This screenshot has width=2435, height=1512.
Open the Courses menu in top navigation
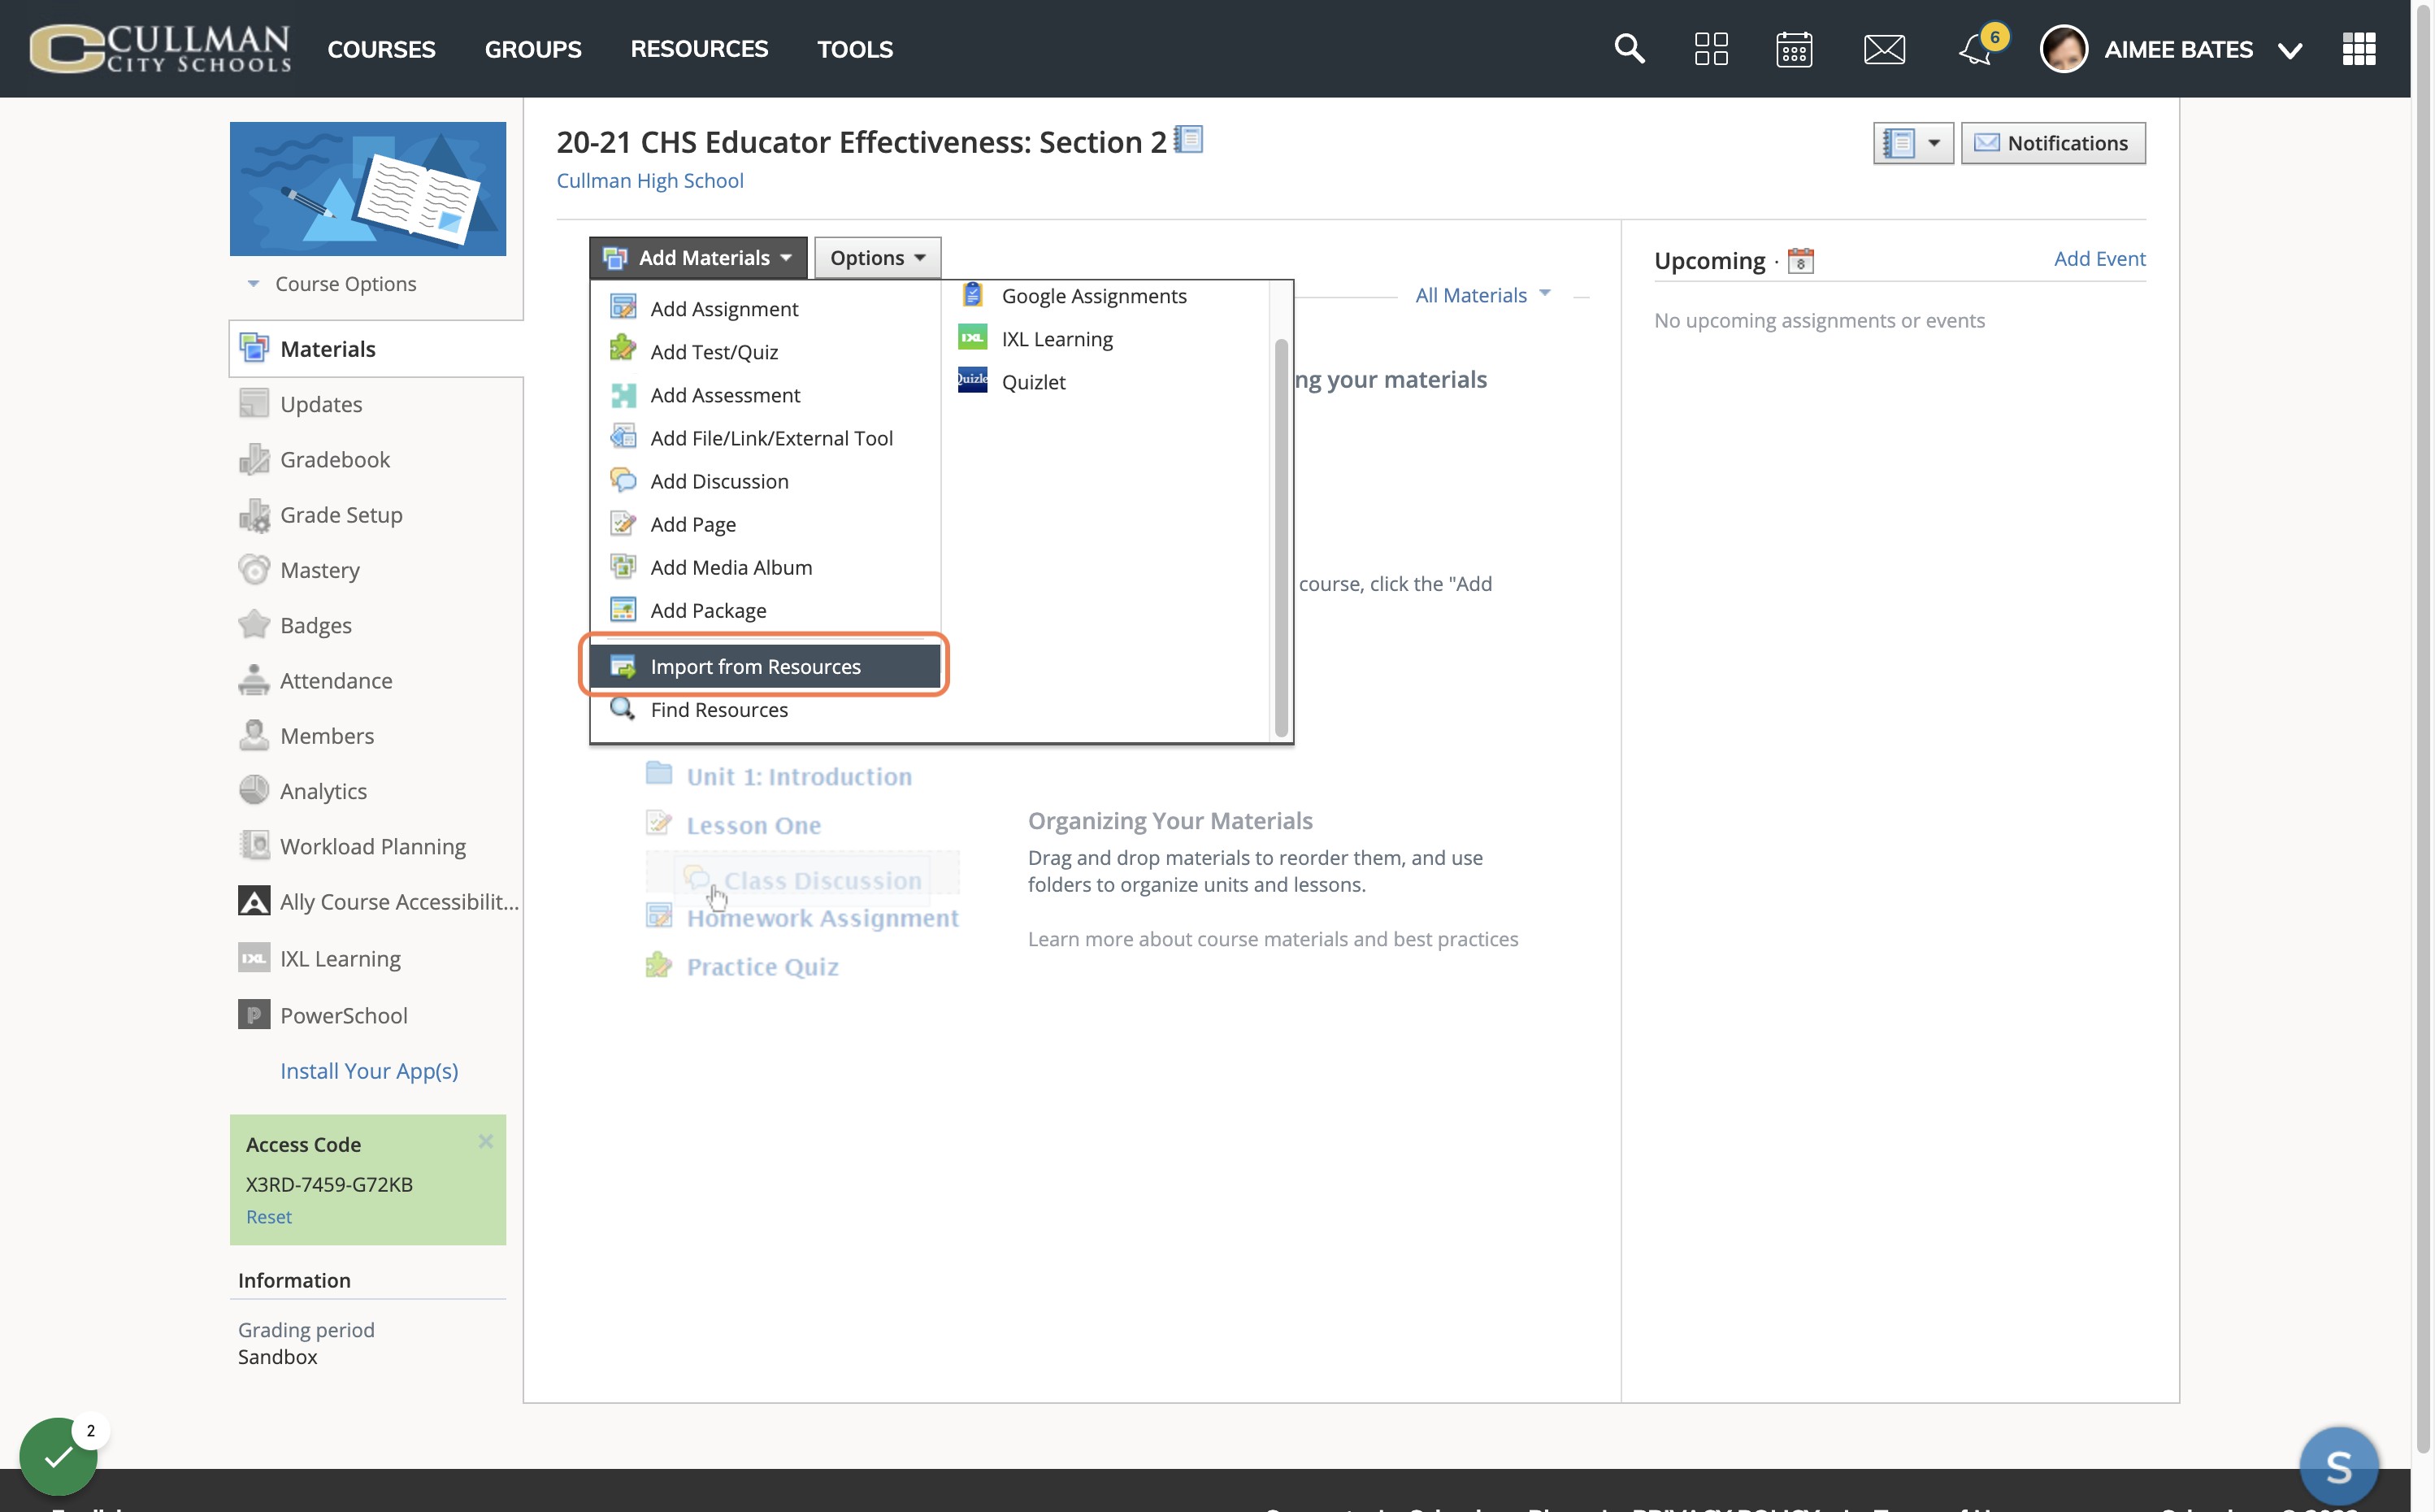tap(381, 49)
